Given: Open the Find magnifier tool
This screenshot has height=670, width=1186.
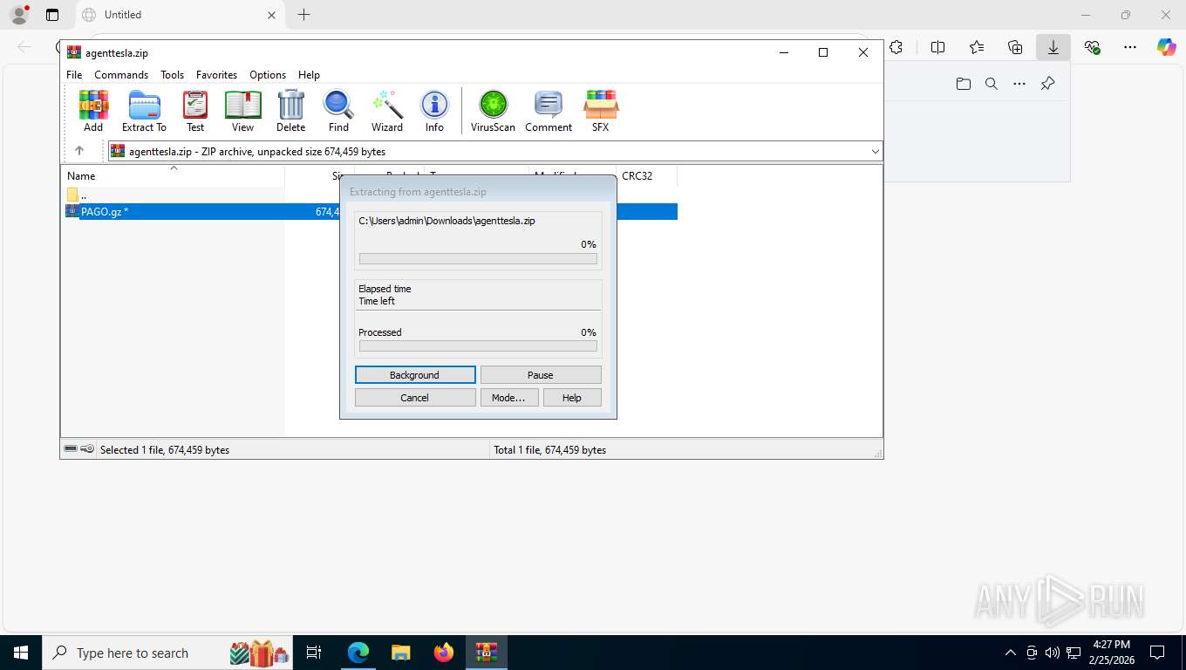Looking at the screenshot, I should [338, 111].
